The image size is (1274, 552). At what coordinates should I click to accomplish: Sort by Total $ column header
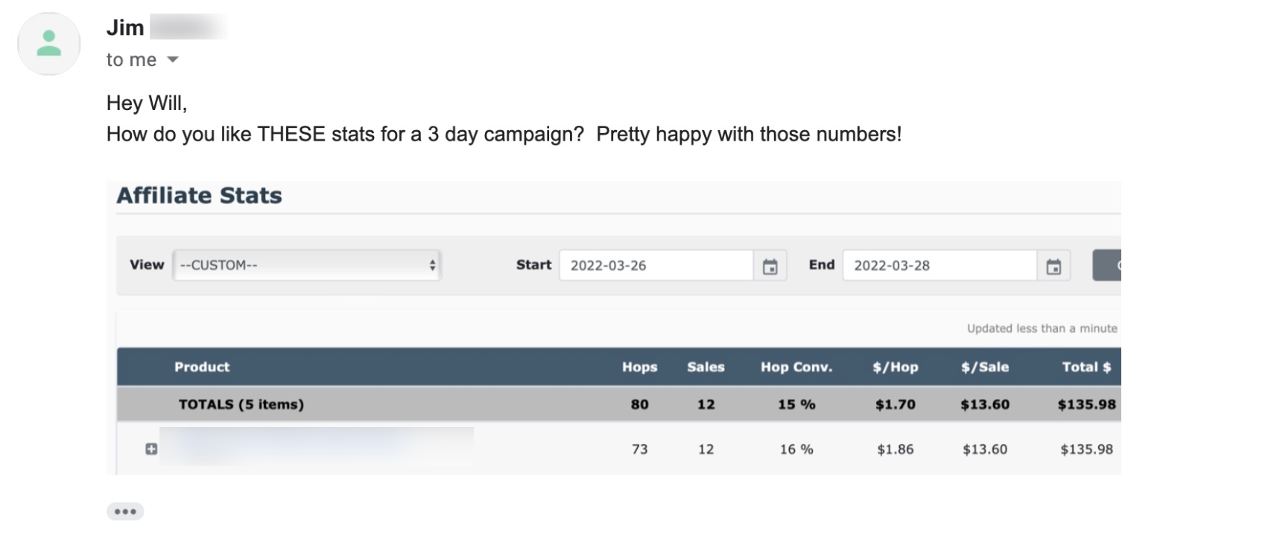pos(1086,367)
